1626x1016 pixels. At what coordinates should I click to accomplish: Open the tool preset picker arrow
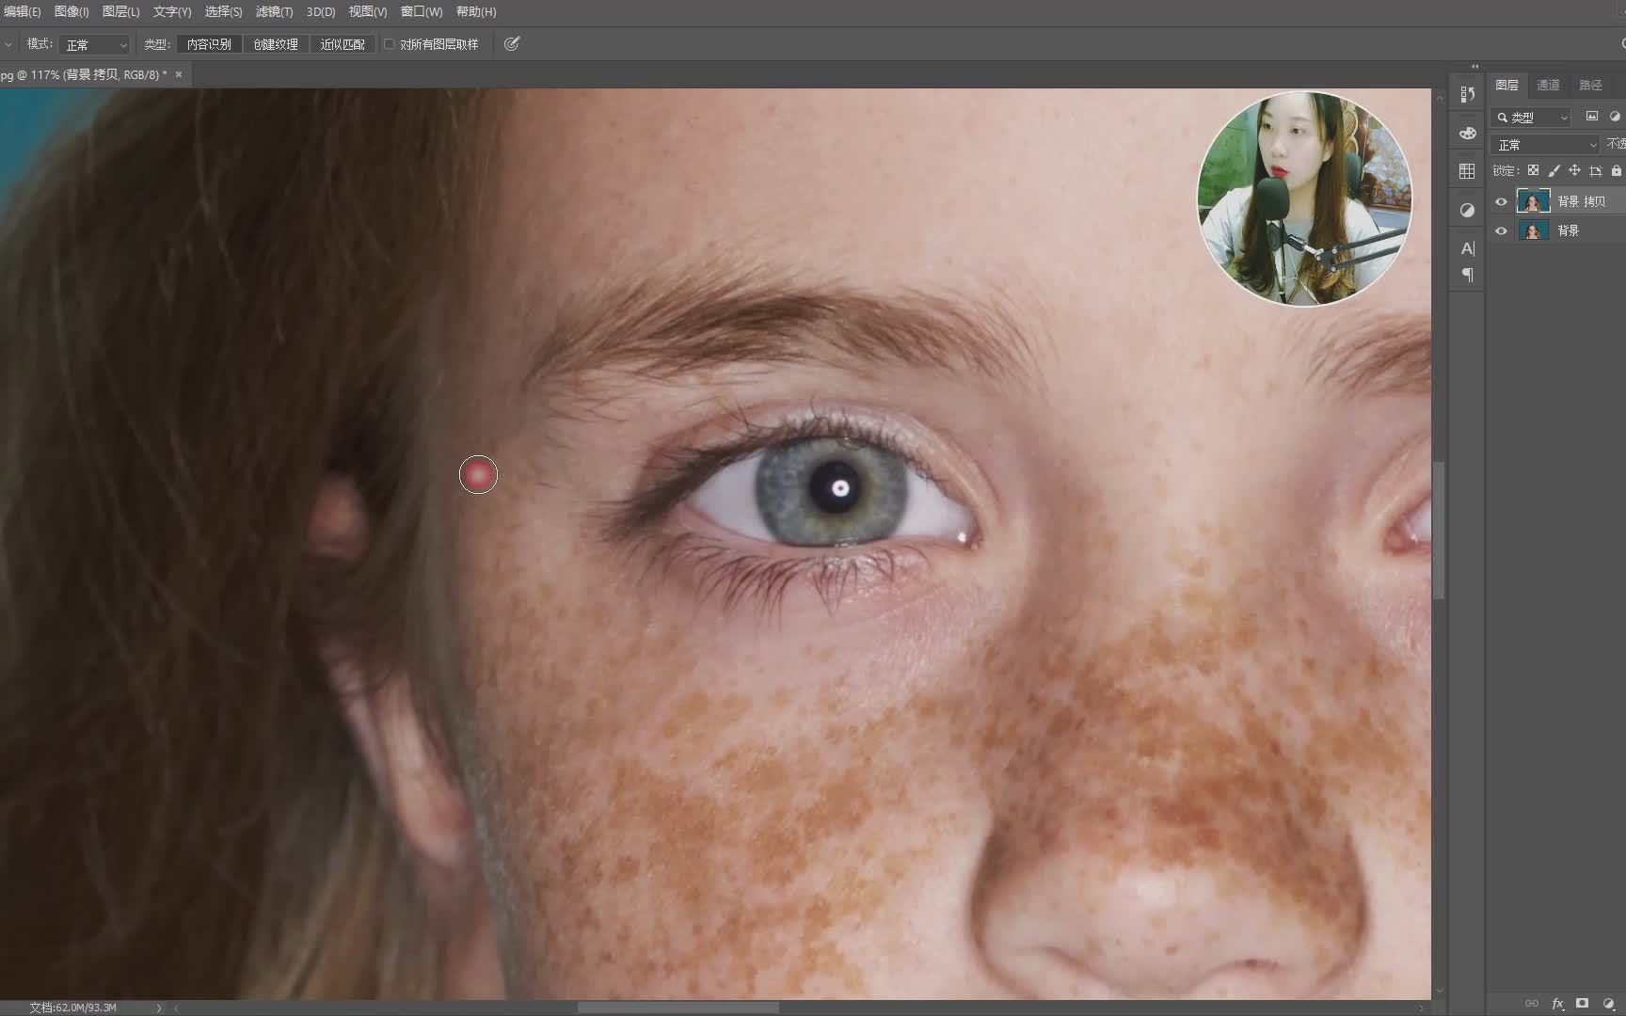(x=8, y=44)
